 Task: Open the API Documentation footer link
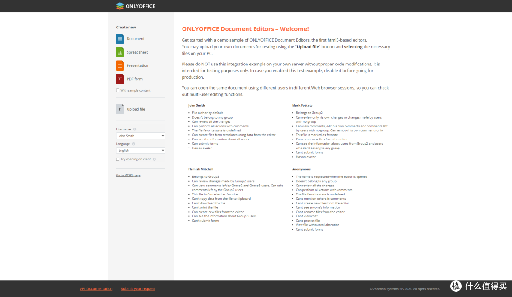pyautogui.click(x=96, y=289)
